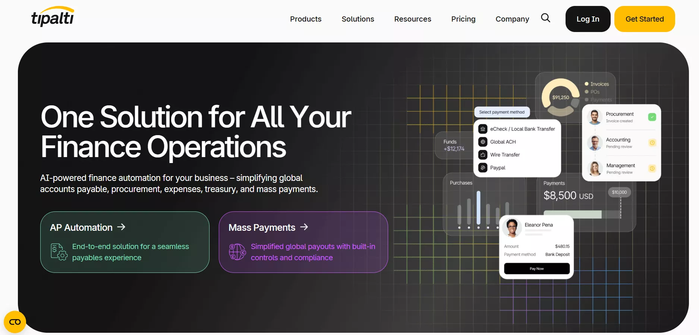Click the Eleanor Pena name
Screen dimensions: 699x335
539,225
